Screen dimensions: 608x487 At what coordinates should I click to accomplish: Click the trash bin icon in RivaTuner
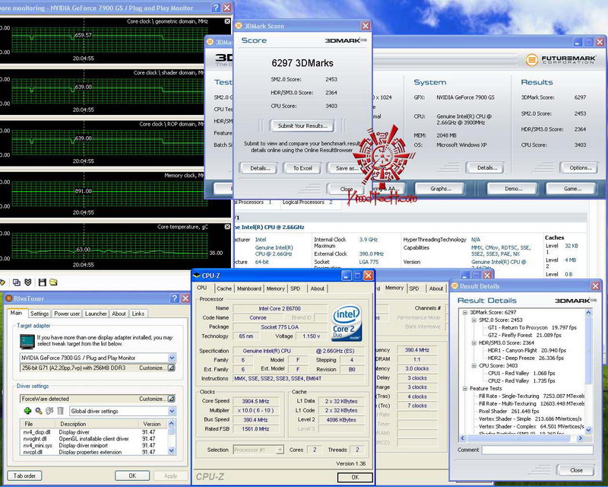click(x=60, y=412)
